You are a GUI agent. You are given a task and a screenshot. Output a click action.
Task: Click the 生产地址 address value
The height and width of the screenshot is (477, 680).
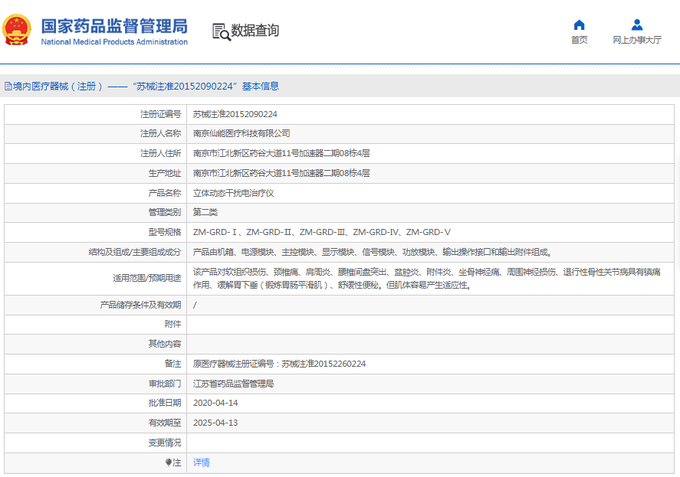click(281, 173)
